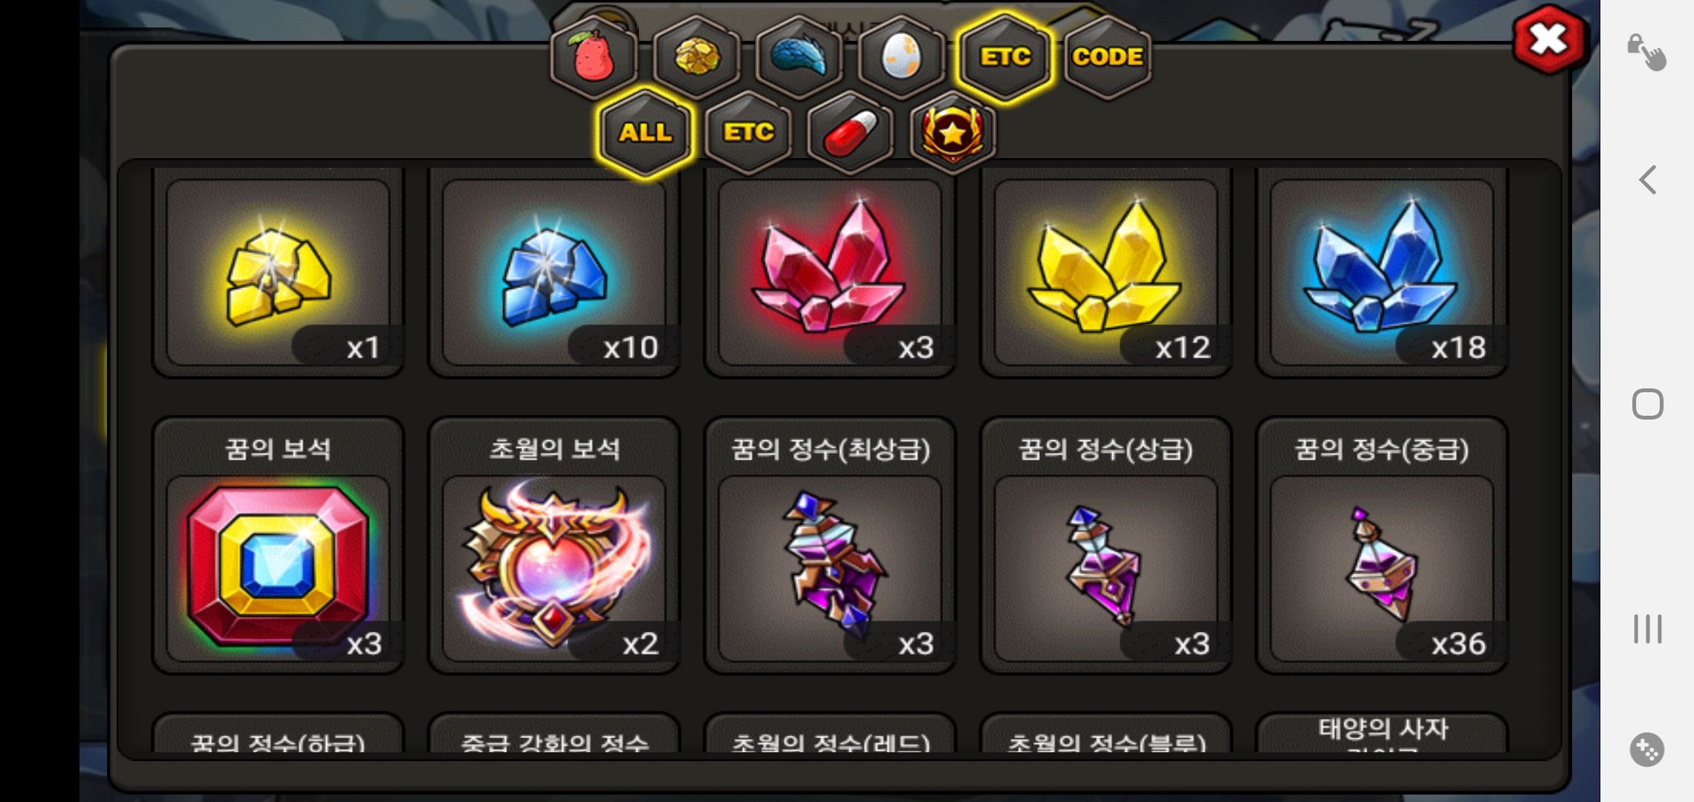This screenshot has width=1694, height=802.
Task: Switch to the highlighted top-row ETC tab
Action: coord(1005,57)
